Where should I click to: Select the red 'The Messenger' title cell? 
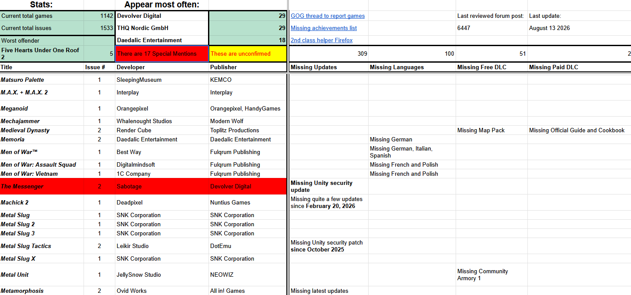(42, 187)
